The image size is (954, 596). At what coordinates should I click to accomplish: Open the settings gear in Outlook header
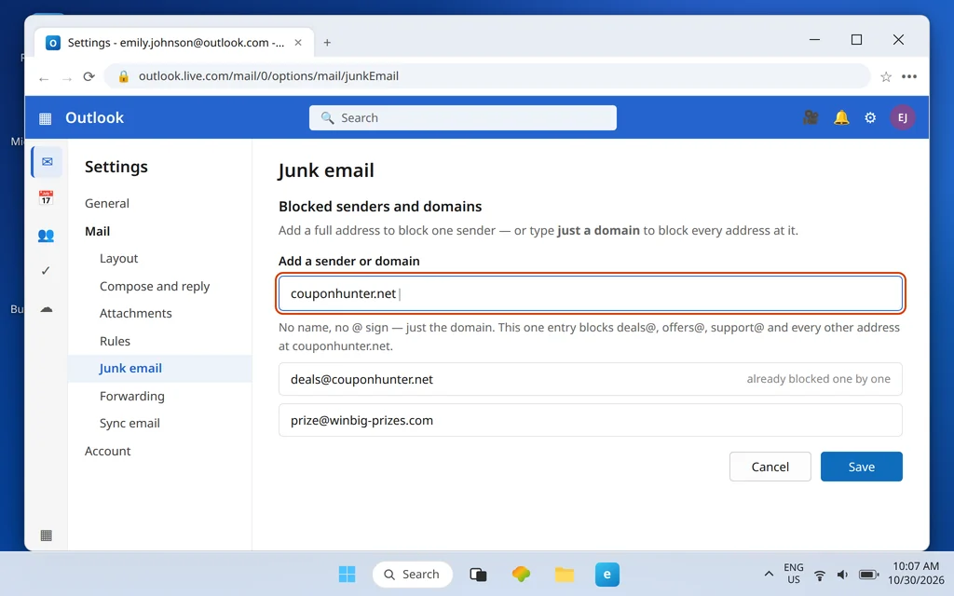pos(871,117)
